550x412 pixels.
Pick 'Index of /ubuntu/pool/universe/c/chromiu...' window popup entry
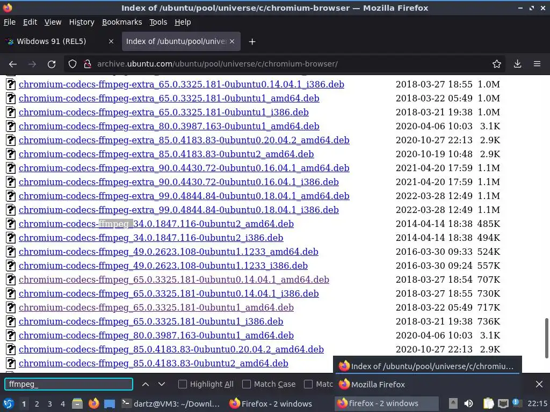coord(427,366)
